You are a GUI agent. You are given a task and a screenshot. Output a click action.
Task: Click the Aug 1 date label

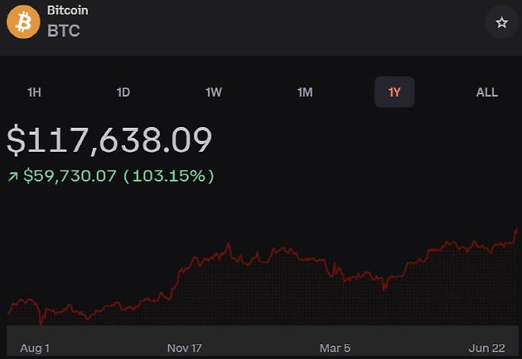[x=34, y=348]
